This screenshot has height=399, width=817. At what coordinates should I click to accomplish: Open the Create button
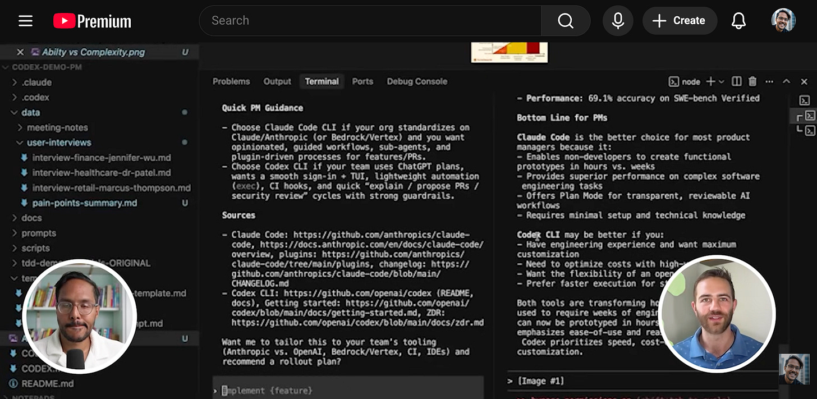(680, 21)
